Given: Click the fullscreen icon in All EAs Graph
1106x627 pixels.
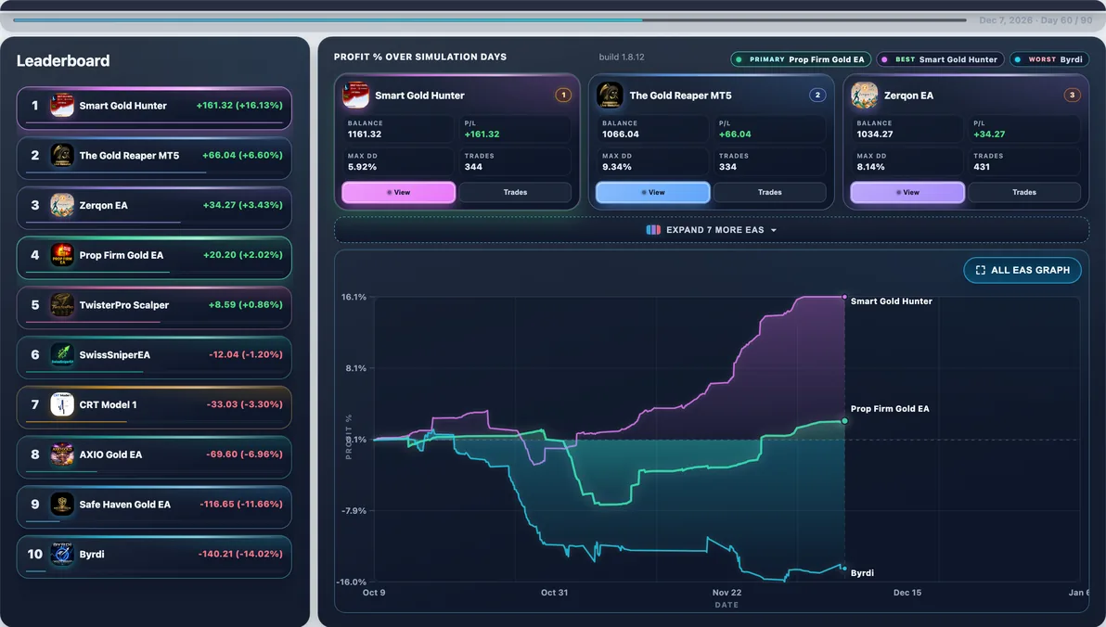Looking at the screenshot, I should click(x=981, y=270).
